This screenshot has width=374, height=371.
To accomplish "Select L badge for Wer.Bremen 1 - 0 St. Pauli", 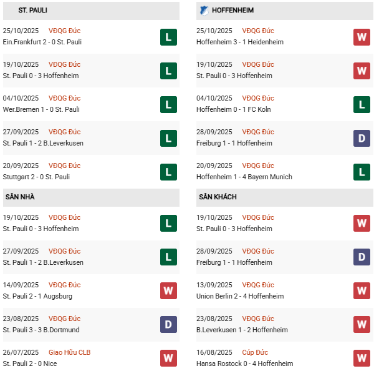I will point(168,104).
